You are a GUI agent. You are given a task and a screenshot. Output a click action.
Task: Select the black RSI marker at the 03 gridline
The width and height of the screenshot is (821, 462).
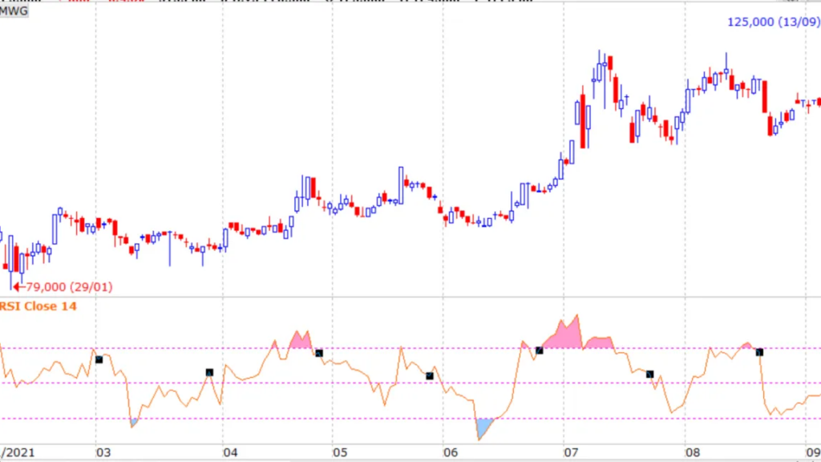[99, 359]
